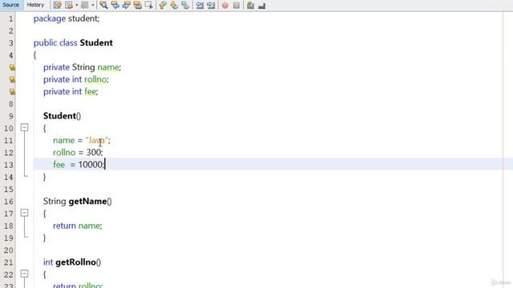Click the 'Student()' constructor name
Viewport: 513px width, 288px height.
point(62,116)
